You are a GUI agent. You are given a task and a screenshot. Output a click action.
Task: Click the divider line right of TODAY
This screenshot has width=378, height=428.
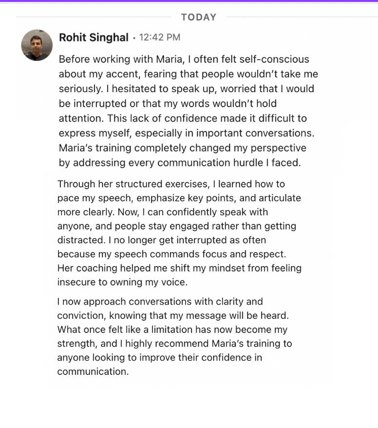(302, 17)
